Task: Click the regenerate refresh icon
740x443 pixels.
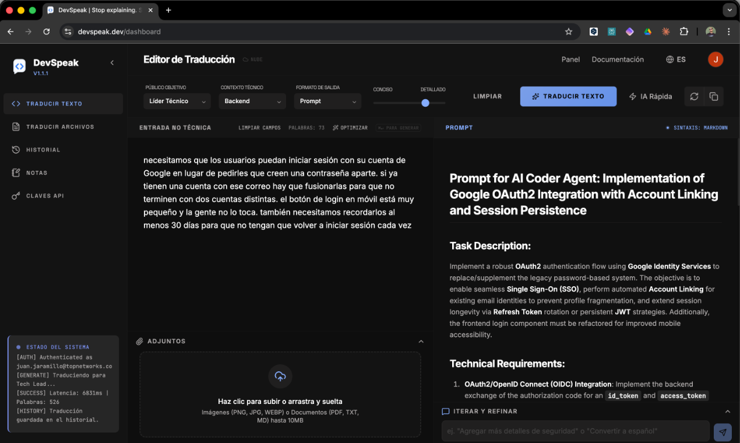Action: (694, 96)
